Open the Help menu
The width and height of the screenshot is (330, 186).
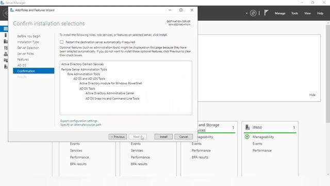320,13
